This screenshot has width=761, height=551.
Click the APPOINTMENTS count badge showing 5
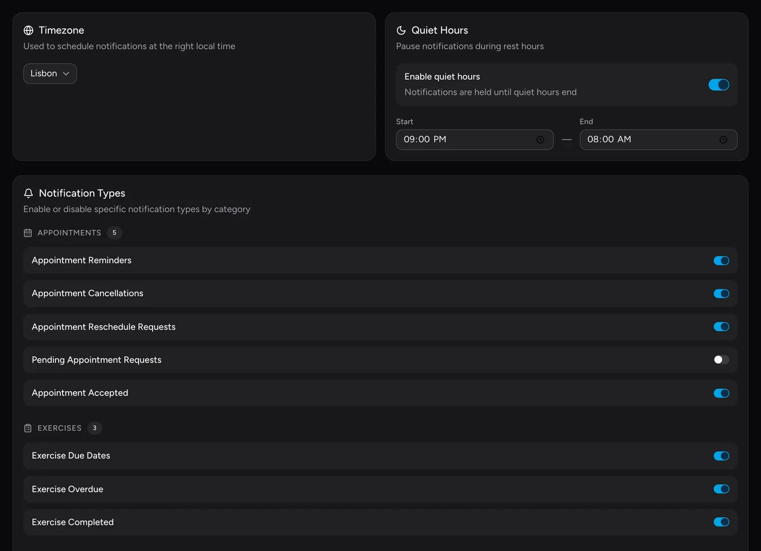pyautogui.click(x=114, y=233)
